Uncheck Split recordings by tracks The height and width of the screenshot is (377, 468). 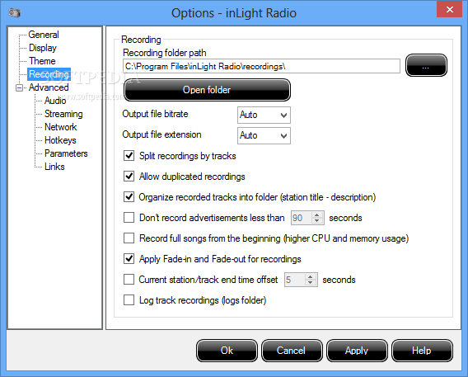pyautogui.click(x=129, y=156)
